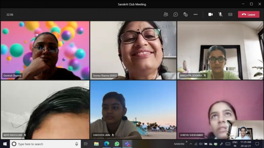Screen dimensions: 264x148
Task: Click the SHREYA SHEKHAWAT name label
Action: 191,135
